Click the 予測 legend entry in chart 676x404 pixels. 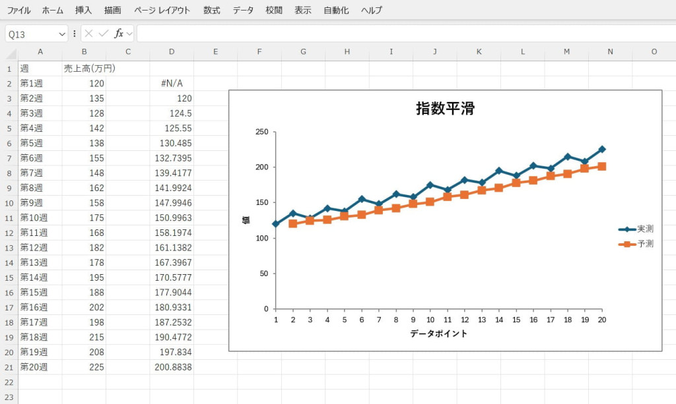click(636, 244)
